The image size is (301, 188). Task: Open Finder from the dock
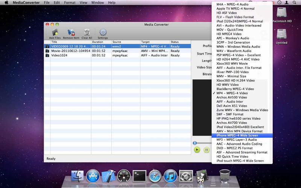tap(78, 176)
